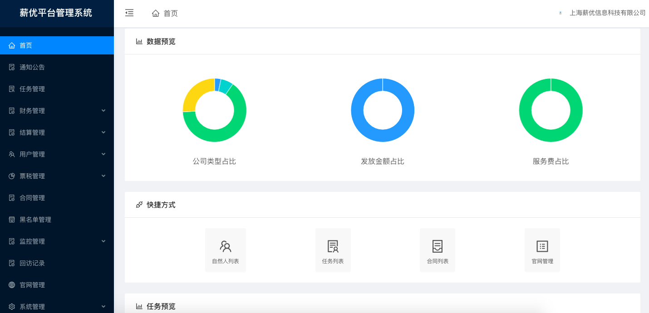Open 回访记录 from the sidebar
The width and height of the screenshot is (649, 313).
pos(32,263)
